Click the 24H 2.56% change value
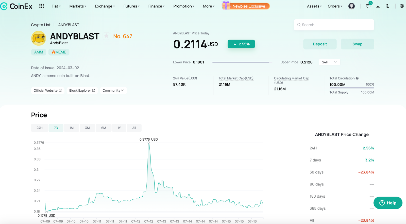 click(x=368, y=148)
